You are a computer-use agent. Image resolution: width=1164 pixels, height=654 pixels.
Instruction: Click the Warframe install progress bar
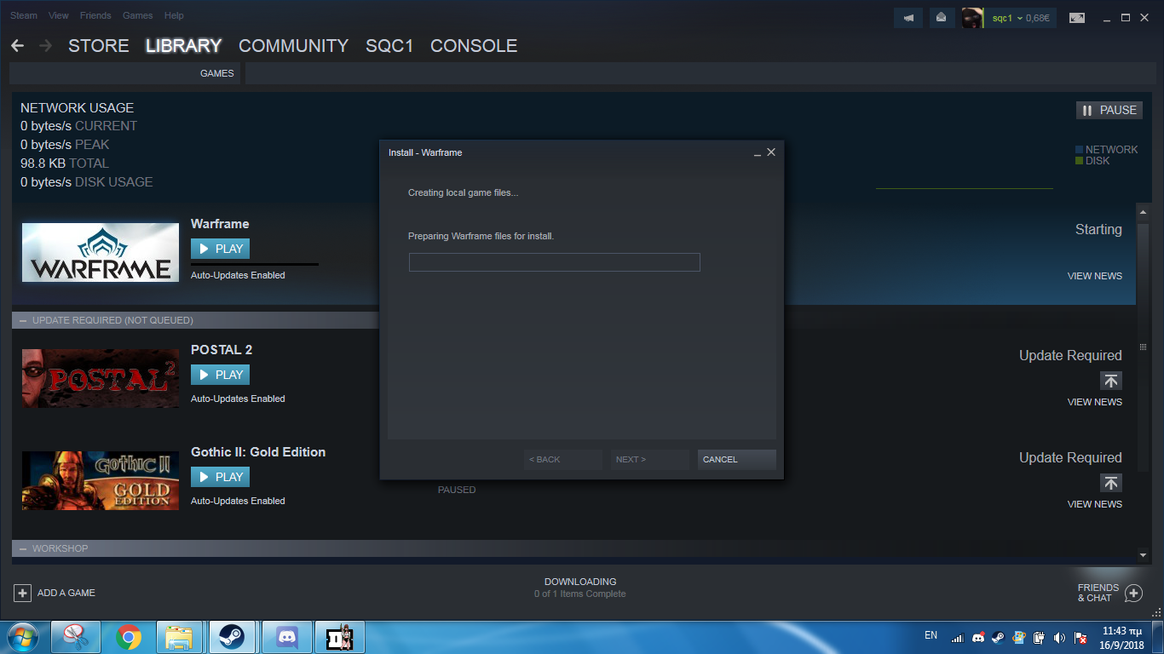[554, 262]
